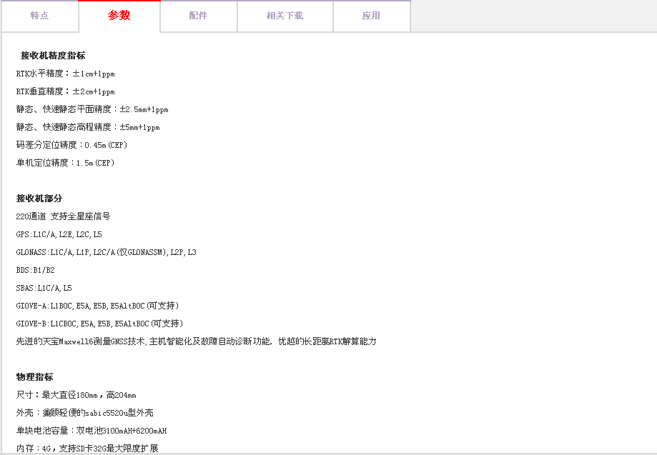Click the BDS:B1/B2 text line
The image size is (657, 455).
[x=35, y=270]
